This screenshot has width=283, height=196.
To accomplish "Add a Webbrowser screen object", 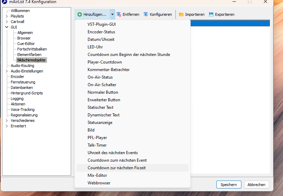I will (99, 183).
